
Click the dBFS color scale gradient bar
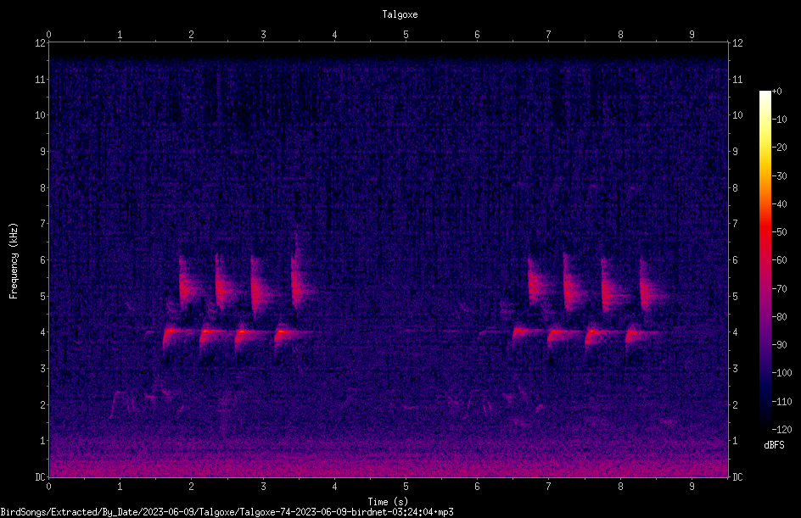tap(765, 260)
